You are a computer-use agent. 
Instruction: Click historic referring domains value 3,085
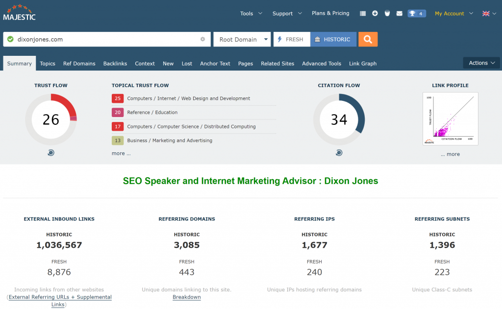(x=187, y=245)
